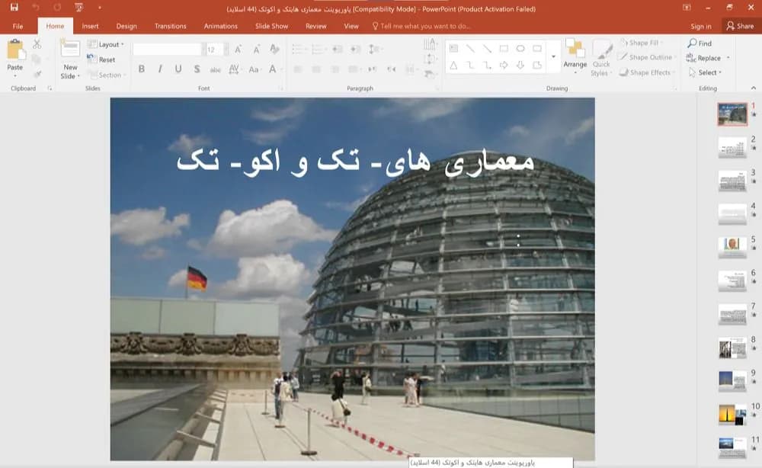The image size is (762, 468).
Task: Click the Replace button
Action: coord(703,58)
